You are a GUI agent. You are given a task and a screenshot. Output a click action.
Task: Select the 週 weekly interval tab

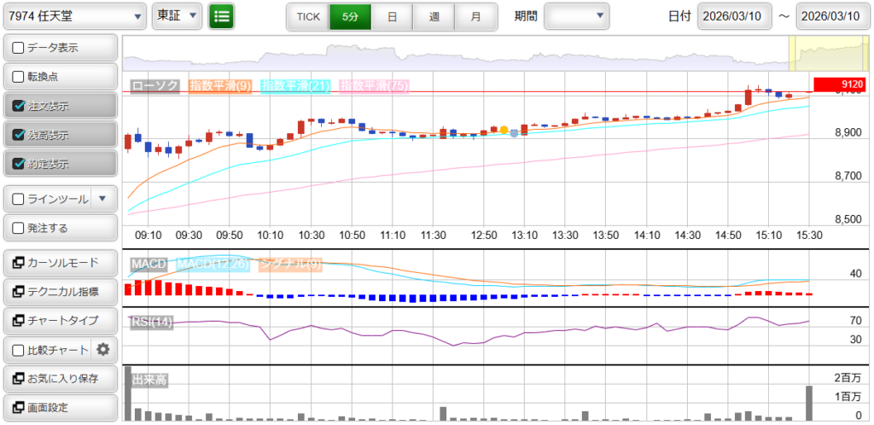434,16
